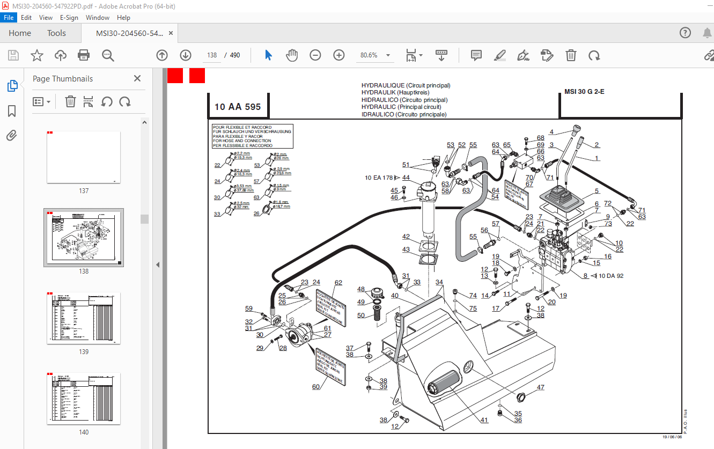
Task: Expand the fit page options arrow
Action: pyautogui.click(x=421, y=55)
